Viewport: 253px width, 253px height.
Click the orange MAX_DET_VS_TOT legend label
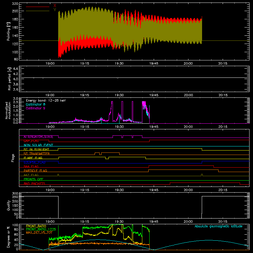(39, 232)
